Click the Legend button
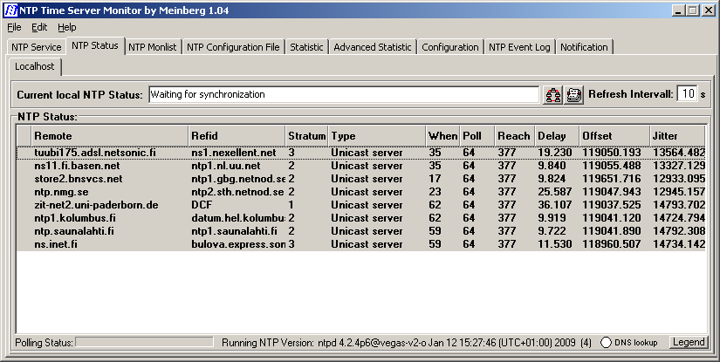This screenshot has height=362, width=720. (x=689, y=343)
